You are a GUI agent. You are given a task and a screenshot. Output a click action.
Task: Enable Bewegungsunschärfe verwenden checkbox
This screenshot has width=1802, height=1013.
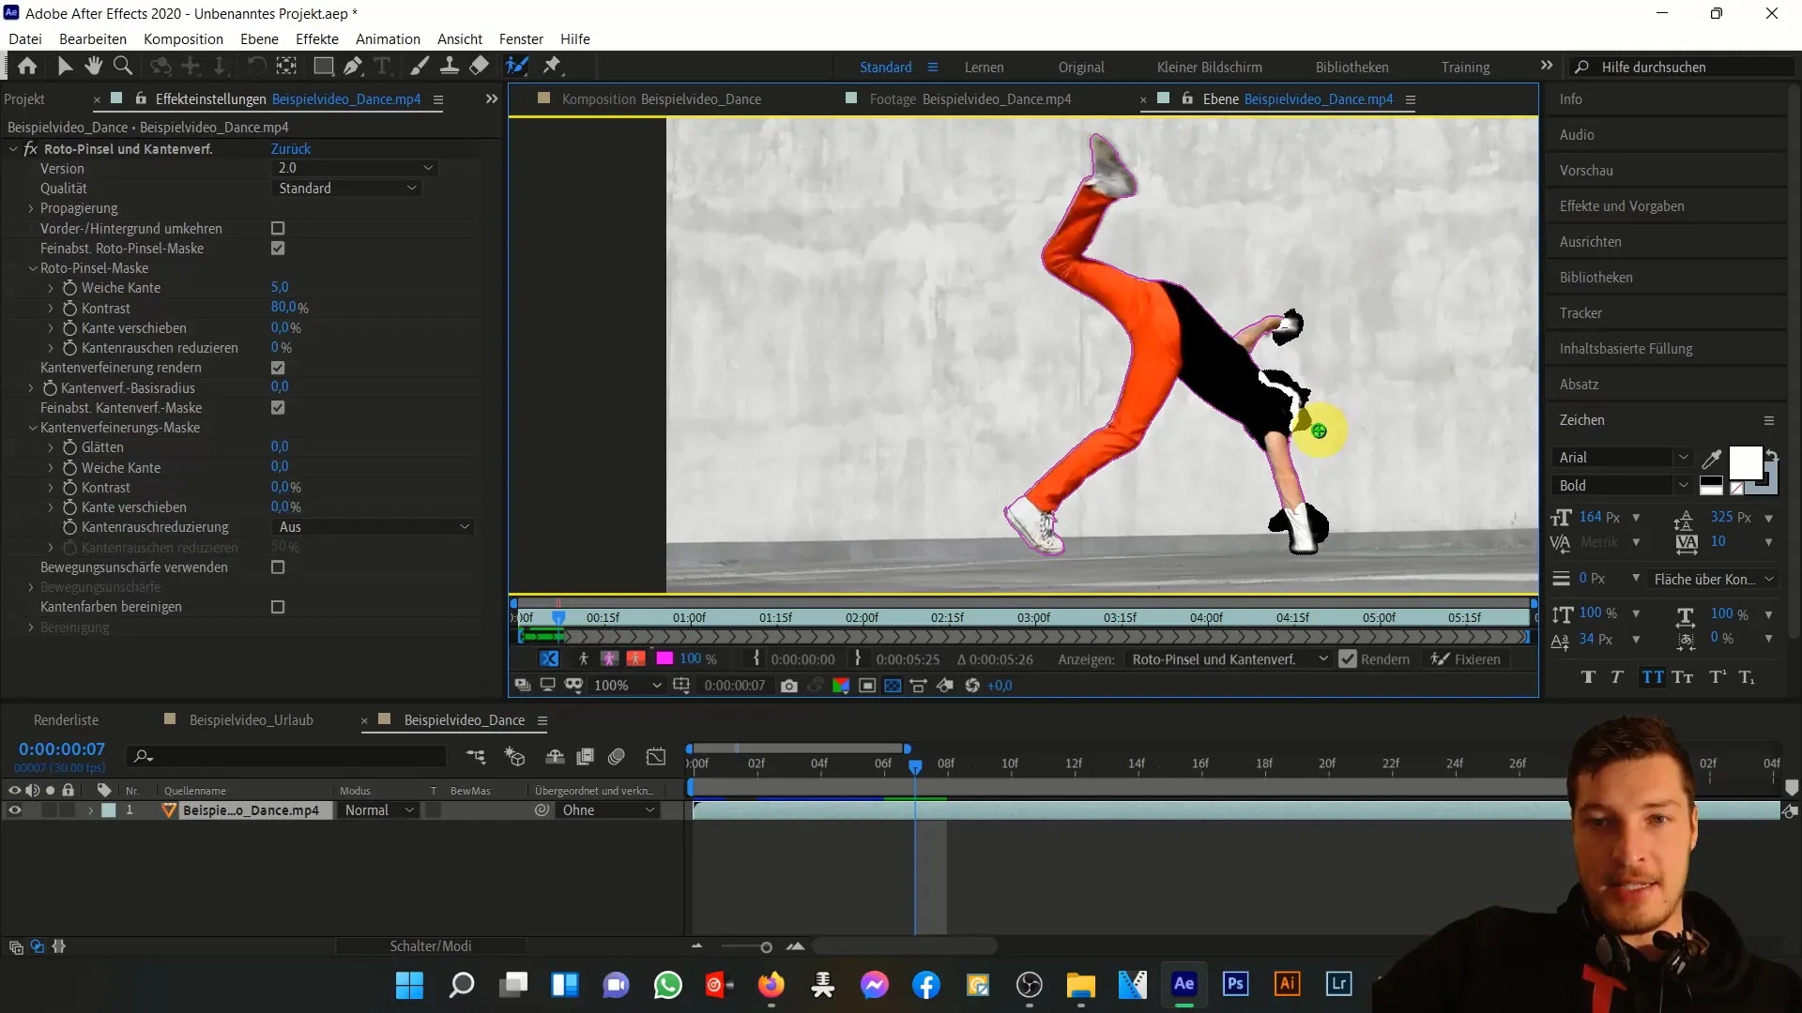pos(277,567)
